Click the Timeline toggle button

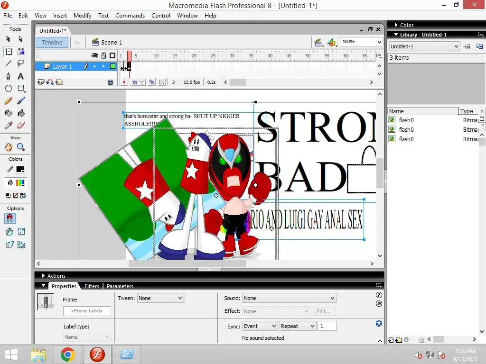click(52, 42)
